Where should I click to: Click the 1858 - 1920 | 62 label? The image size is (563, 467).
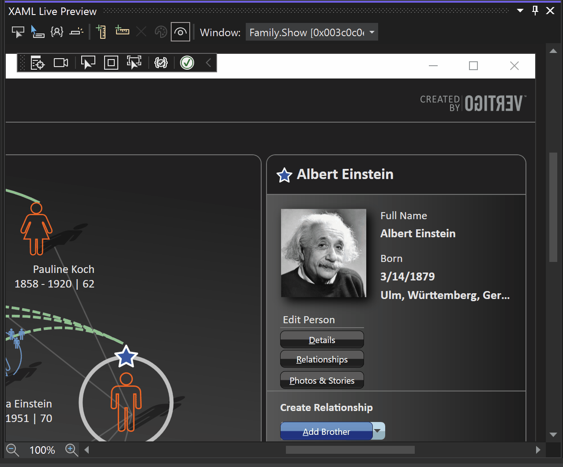[55, 284]
